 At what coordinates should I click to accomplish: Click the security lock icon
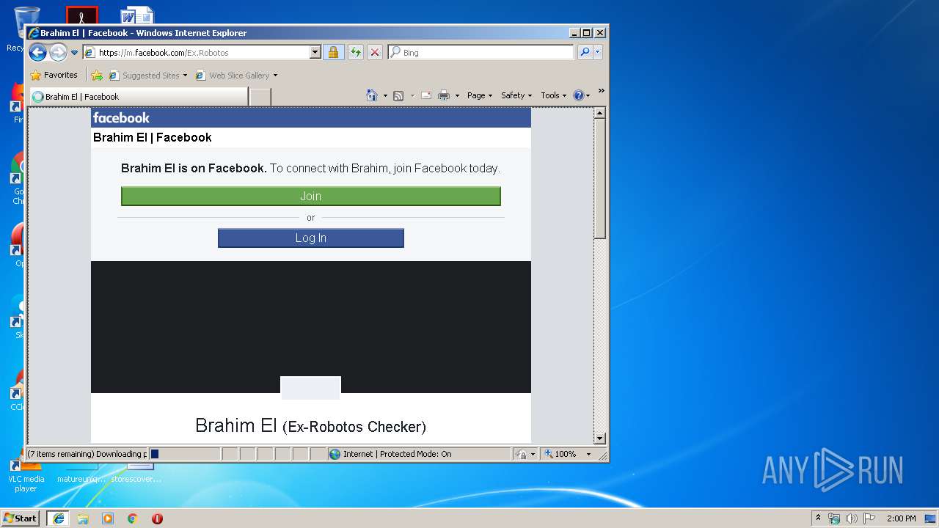click(x=333, y=53)
